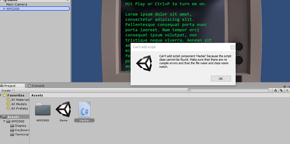Close the Can't add script dialog

click(x=233, y=47)
